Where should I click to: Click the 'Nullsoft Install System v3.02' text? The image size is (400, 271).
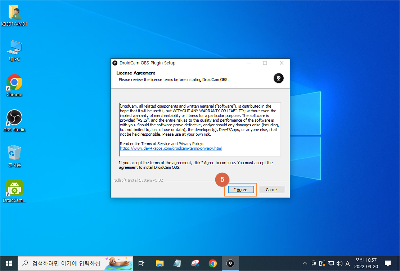138,180
